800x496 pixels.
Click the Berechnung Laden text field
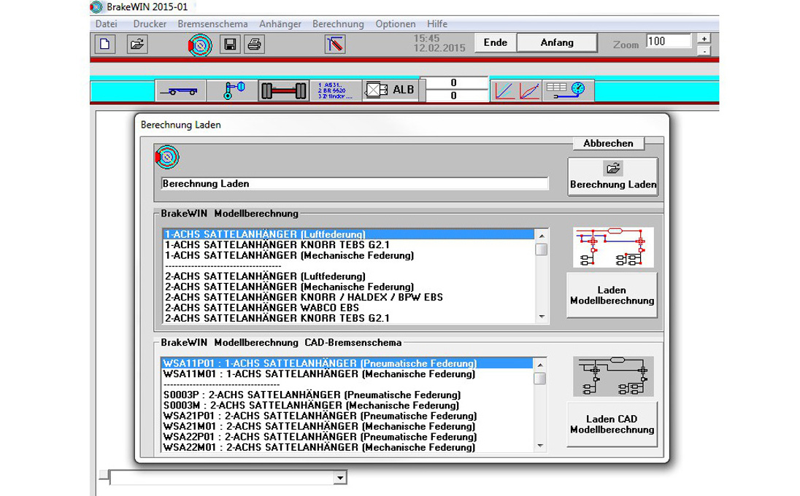(355, 184)
